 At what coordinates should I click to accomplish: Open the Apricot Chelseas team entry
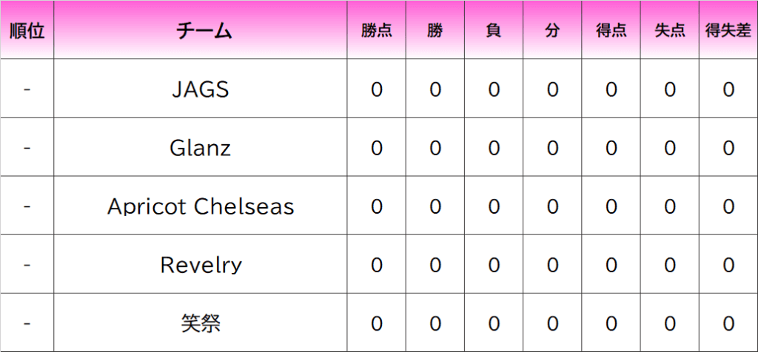[x=201, y=206]
